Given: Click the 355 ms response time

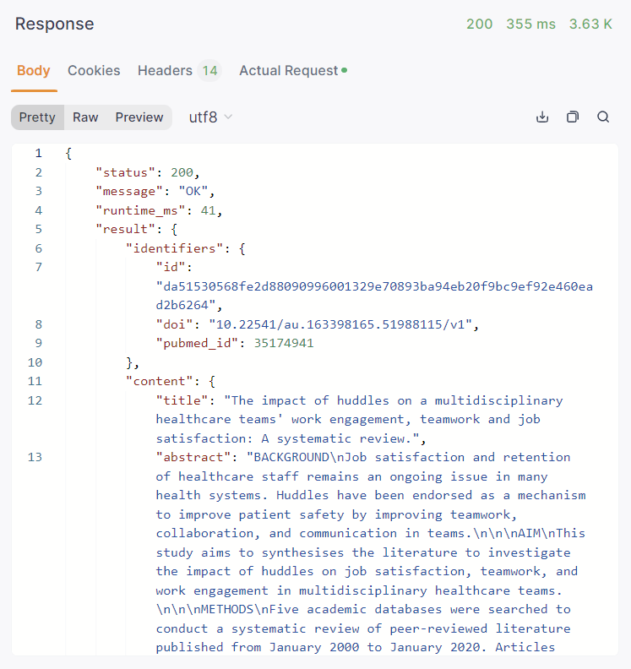Looking at the screenshot, I should 530,24.
